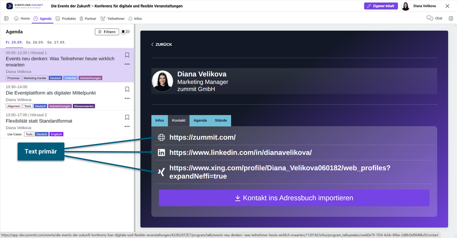Click the Eigener Inhalt button
The image size is (457, 238).
[x=381, y=6]
